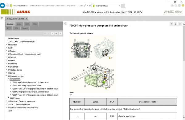Screen dimensions: 185x120
Task: Click the smiley feedback icon
Action: 183,6
